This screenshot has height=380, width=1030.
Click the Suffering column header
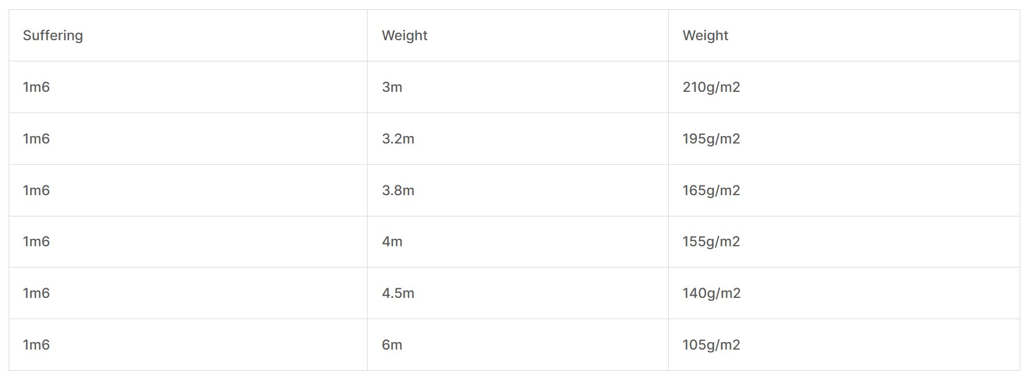pos(53,36)
